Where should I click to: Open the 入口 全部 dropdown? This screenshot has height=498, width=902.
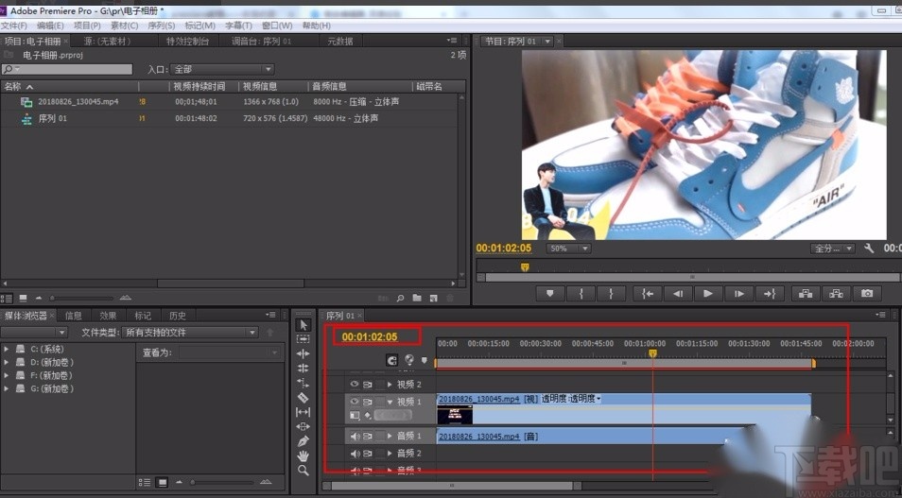point(222,69)
